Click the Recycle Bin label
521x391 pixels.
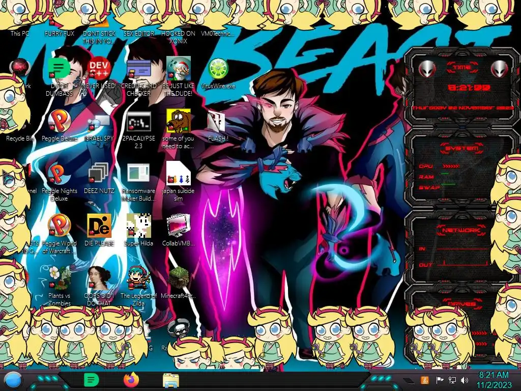tap(20, 138)
